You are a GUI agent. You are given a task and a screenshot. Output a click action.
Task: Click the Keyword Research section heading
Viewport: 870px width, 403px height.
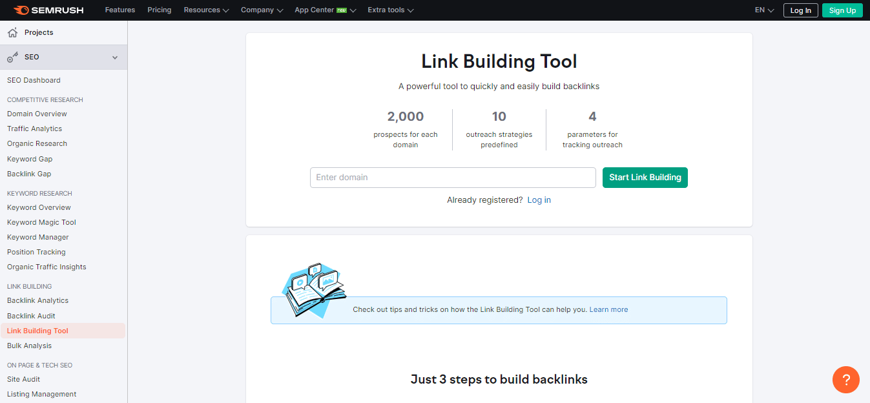[39, 193]
